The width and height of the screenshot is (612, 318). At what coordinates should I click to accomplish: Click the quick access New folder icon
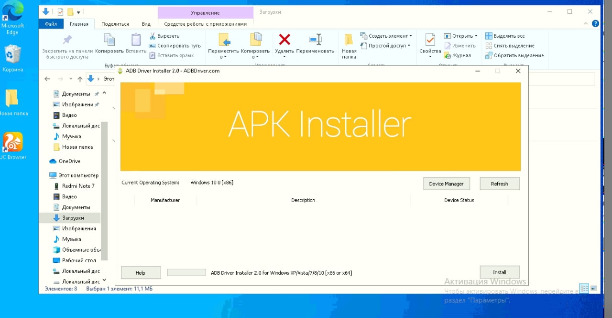(x=70, y=12)
